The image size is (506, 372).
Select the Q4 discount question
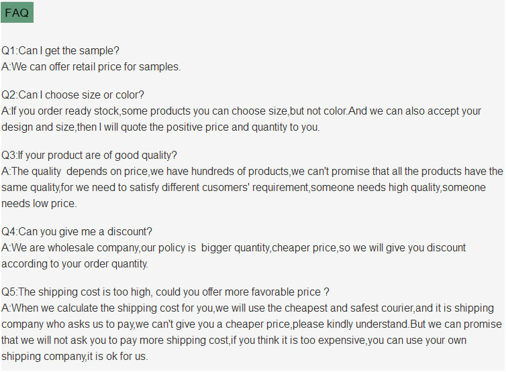tap(77, 232)
